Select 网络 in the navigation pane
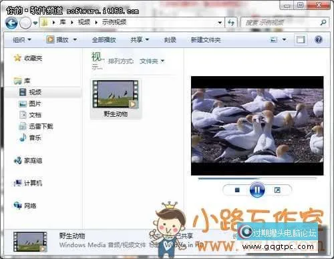This screenshot has height=259, width=334. 30,206
